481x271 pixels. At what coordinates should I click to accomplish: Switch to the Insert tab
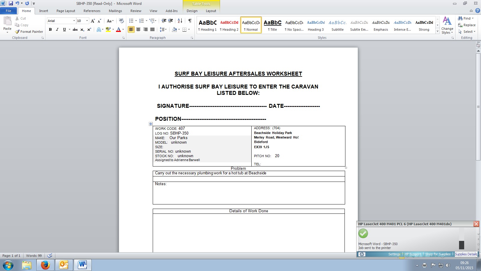tap(44, 11)
